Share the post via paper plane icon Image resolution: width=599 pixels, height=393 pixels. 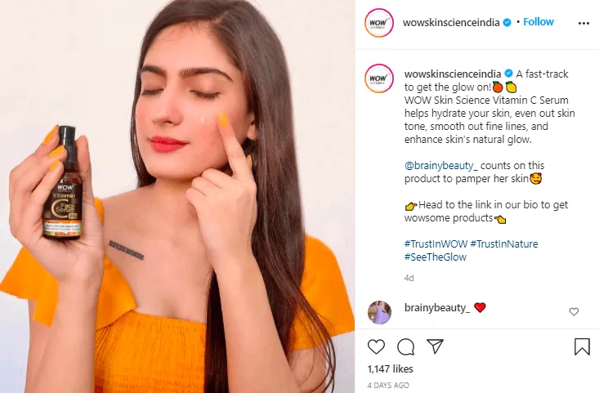[x=435, y=346]
